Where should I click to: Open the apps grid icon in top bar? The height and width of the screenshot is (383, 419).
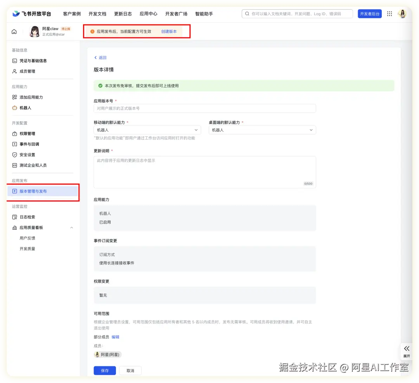click(389, 14)
